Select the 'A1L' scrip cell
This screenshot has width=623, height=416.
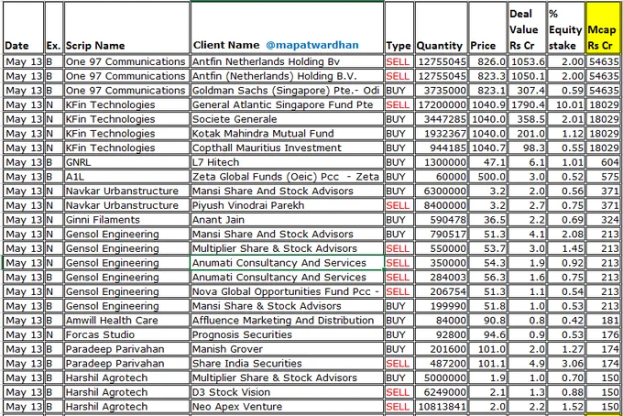(x=126, y=177)
